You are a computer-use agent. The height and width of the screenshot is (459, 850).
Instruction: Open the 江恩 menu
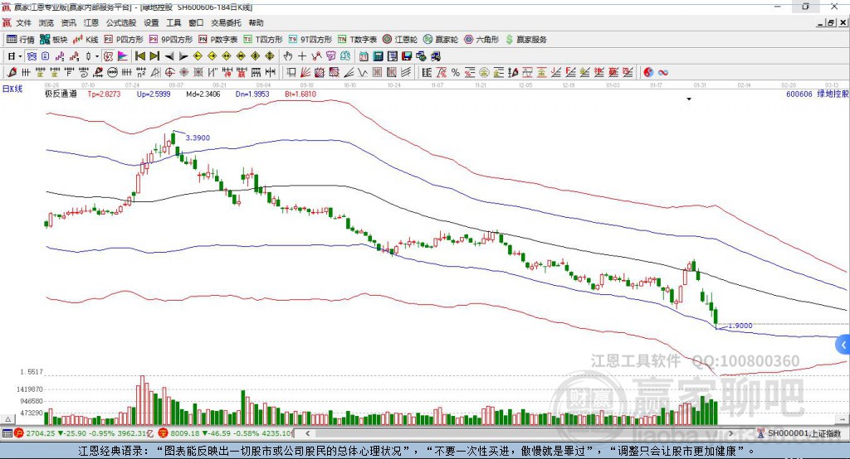click(x=91, y=22)
